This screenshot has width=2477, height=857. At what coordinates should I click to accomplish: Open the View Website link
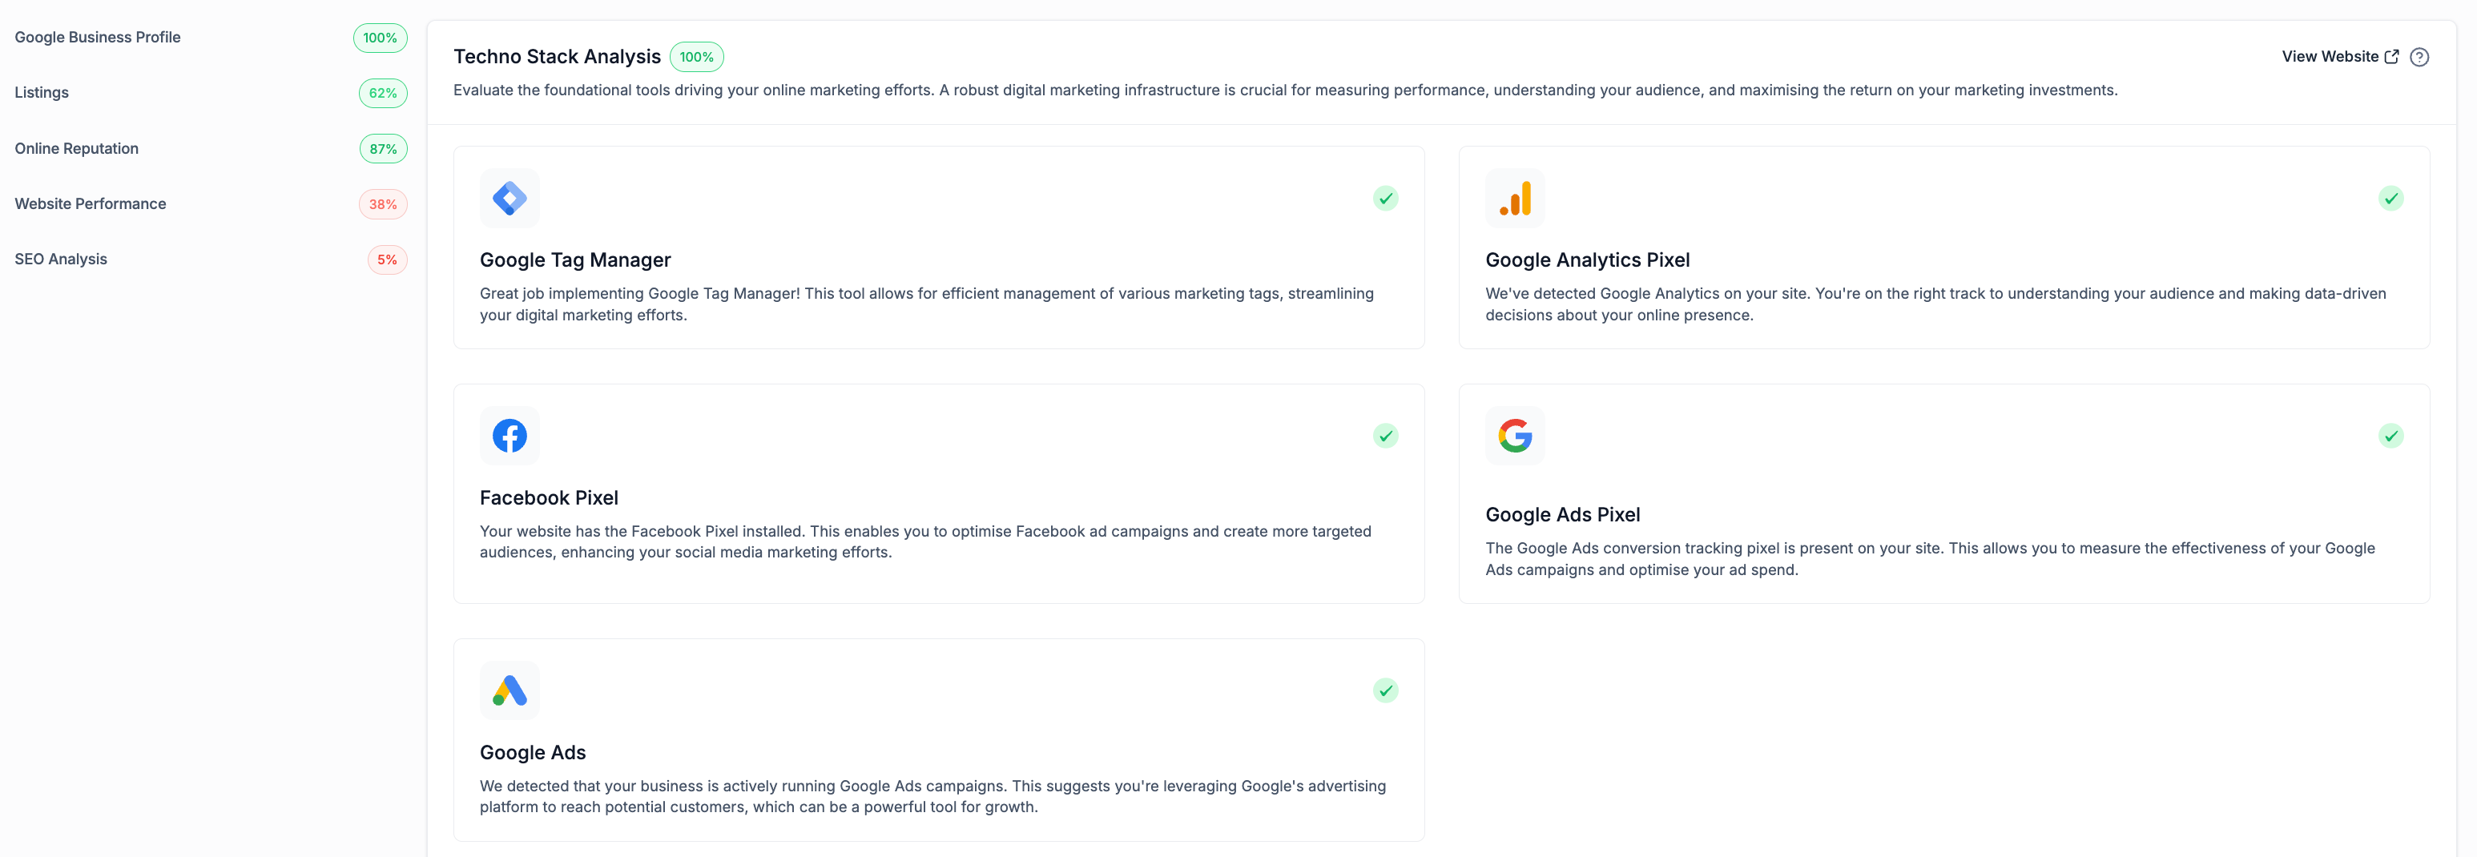[x=2329, y=57]
